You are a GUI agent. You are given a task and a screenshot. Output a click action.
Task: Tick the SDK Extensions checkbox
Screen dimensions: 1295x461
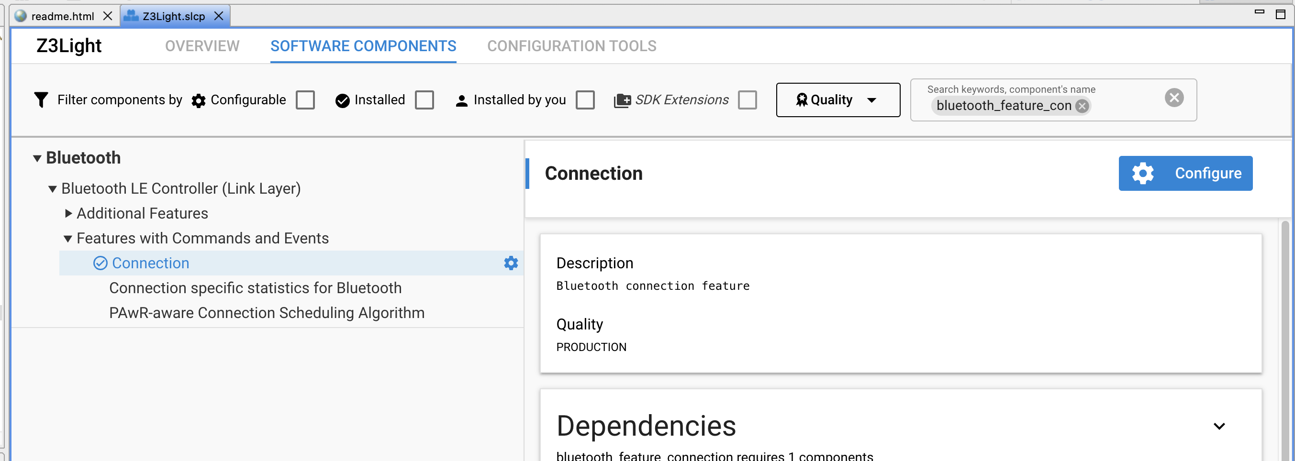pos(747,100)
